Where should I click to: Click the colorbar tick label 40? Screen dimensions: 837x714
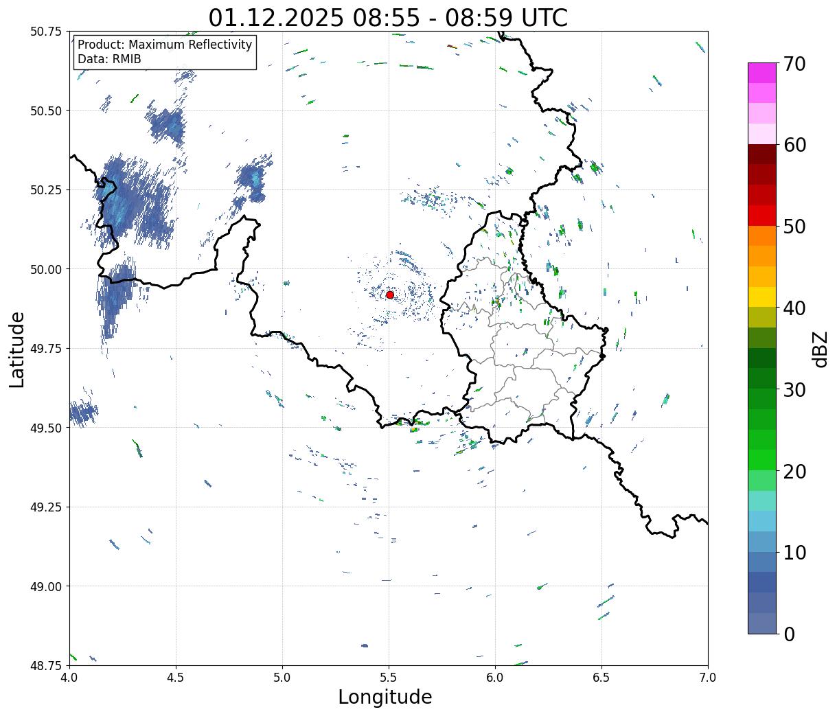click(x=794, y=308)
